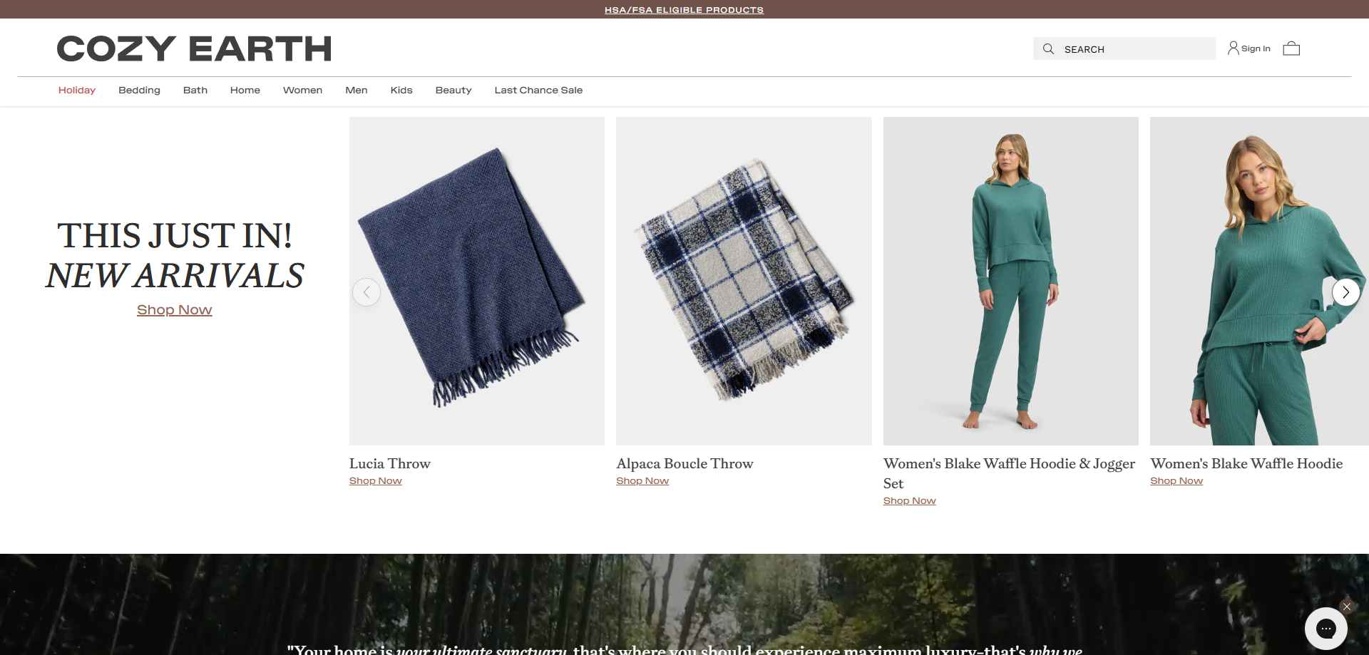Screen dimensions: 1369x655
Task: Type in the Search input field
Action: click(x=1134, y=49)
